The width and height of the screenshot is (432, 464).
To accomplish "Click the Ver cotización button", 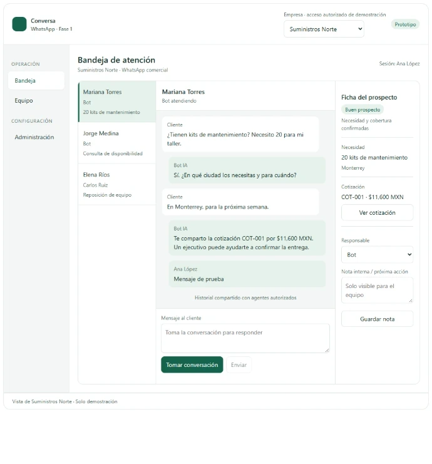I will pos(377,212).
